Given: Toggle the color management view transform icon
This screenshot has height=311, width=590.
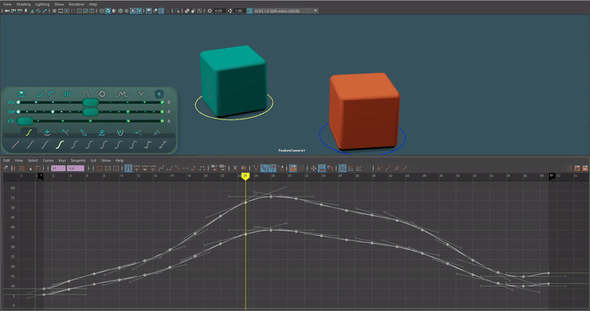Looking at the screenshot, I should point(249,11).
